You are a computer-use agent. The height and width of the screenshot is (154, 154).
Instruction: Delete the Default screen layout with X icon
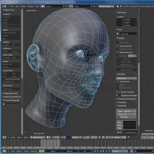tap(66, 6)
